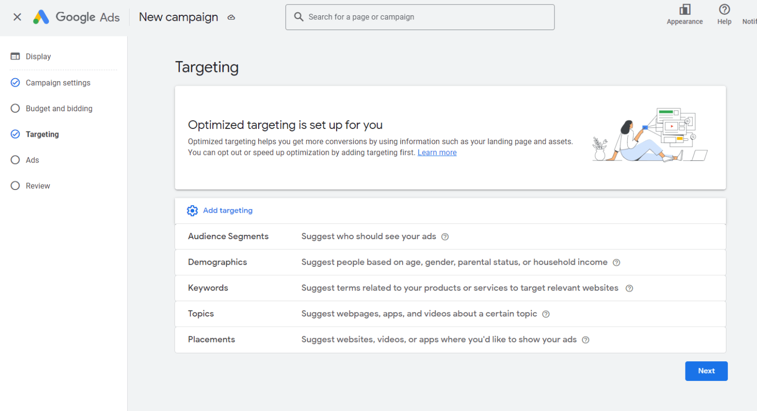Viewport: 757px width, 411px height.
Task: Expand the Demographics row
Action: [x=217, y=262]
